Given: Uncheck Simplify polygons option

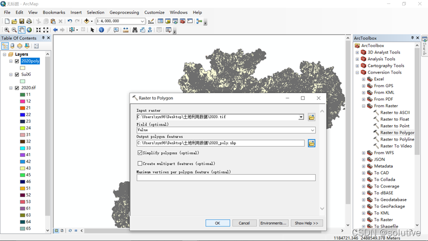Looking at the screenshot, I should click(140, 152).
